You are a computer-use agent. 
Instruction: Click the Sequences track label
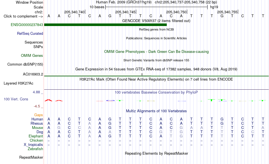(34, 42)
